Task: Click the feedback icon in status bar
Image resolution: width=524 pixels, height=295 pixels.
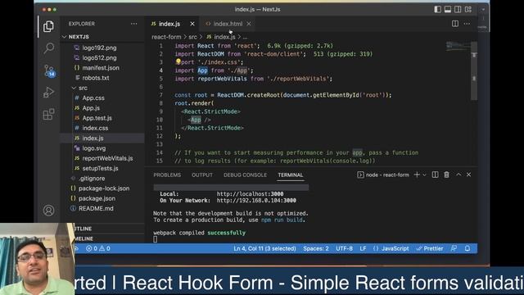Action: (x=454, y=248)
